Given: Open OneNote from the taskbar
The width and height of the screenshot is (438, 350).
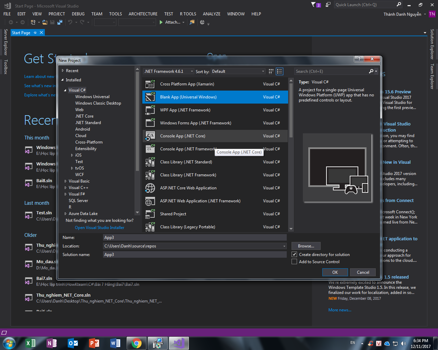Looking at the screenshot, I should coord(52,343).
